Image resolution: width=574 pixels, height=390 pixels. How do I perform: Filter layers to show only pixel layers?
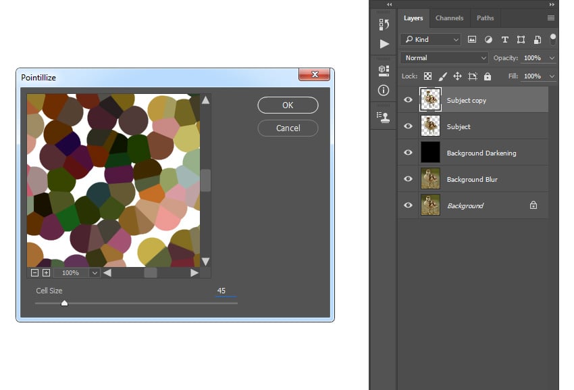473,39
